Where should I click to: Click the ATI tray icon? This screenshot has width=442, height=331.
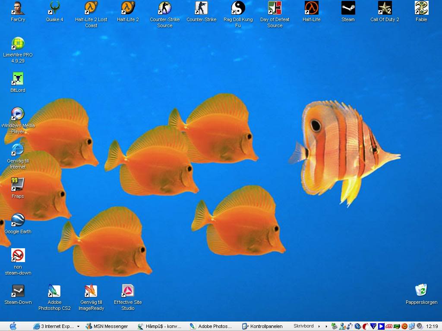388,326
